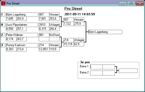Viewport: 145px width, 92px height.
Task: Minimize the Pro Street window
Action: point(123,4)
